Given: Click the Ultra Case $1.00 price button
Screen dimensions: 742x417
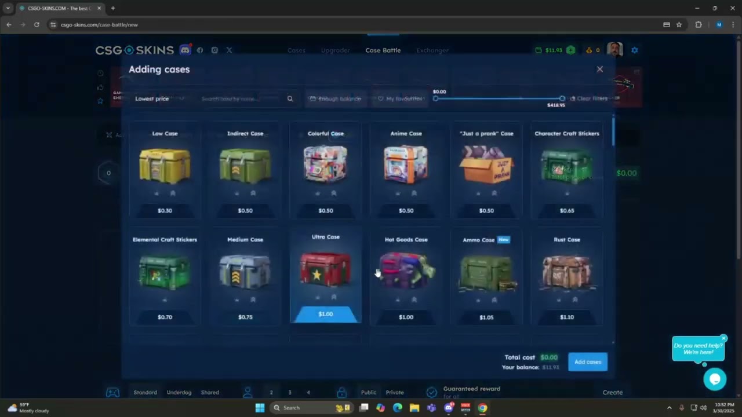Looking at the screenshot, I should point(326,314).
